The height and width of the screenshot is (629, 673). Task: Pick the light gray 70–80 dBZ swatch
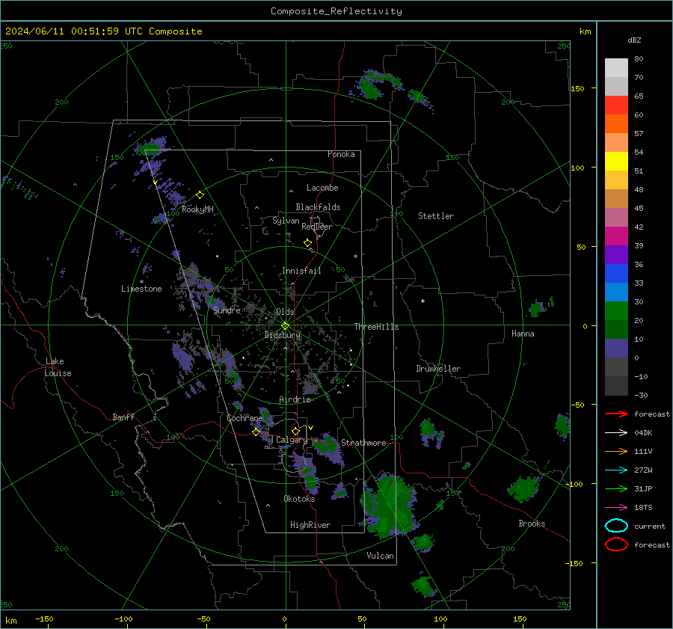tap(616, 68)
